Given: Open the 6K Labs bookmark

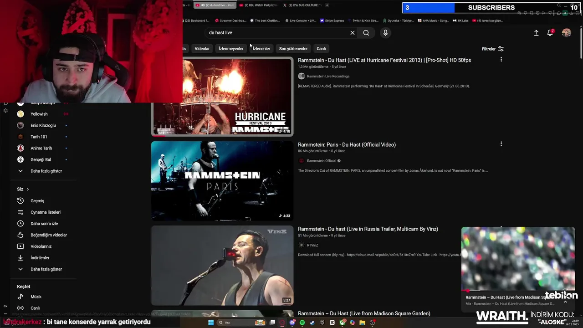Looking at the screenshot, I should click(460, 20).
